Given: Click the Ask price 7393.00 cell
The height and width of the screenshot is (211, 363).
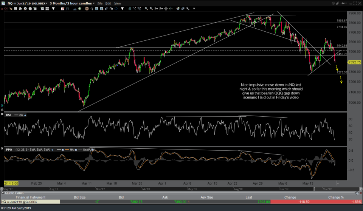Looking at the screenshot, I should click(x=180, y=202).
